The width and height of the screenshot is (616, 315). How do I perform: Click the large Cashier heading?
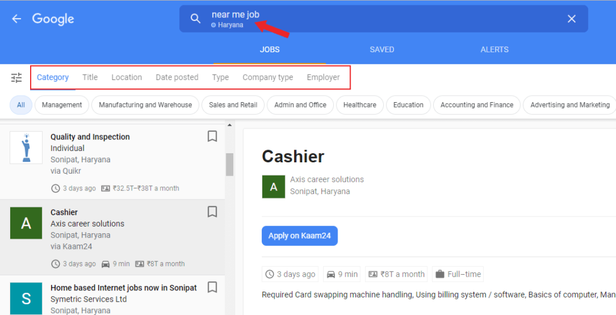293,156
